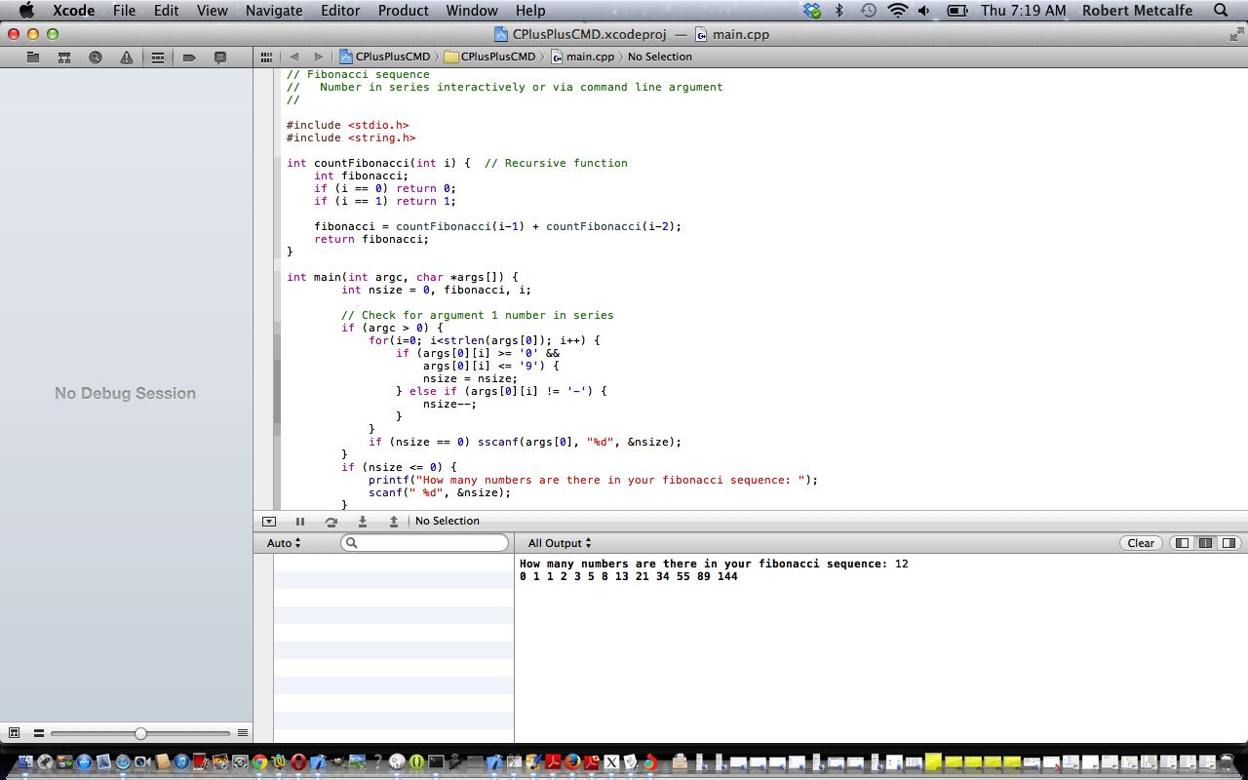Image resolution: width=1248 pixels, height=780 pixels.
Task: Click the variables view filter search field
Action: coord(424,543)
